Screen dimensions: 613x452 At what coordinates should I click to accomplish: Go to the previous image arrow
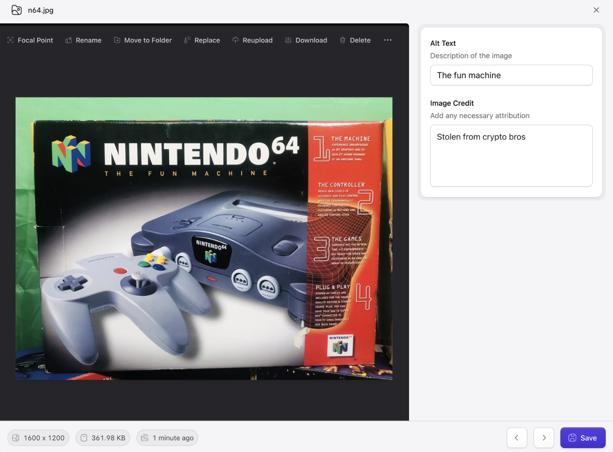pos(517,438)
